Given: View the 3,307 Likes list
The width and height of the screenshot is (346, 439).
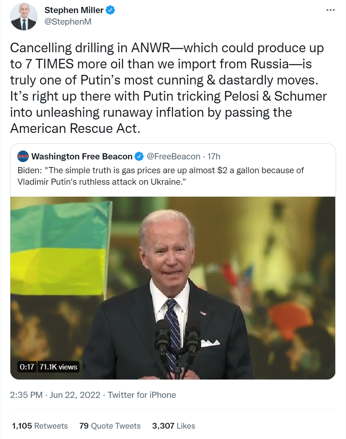Looking at the screenshot, I should 174,426.
